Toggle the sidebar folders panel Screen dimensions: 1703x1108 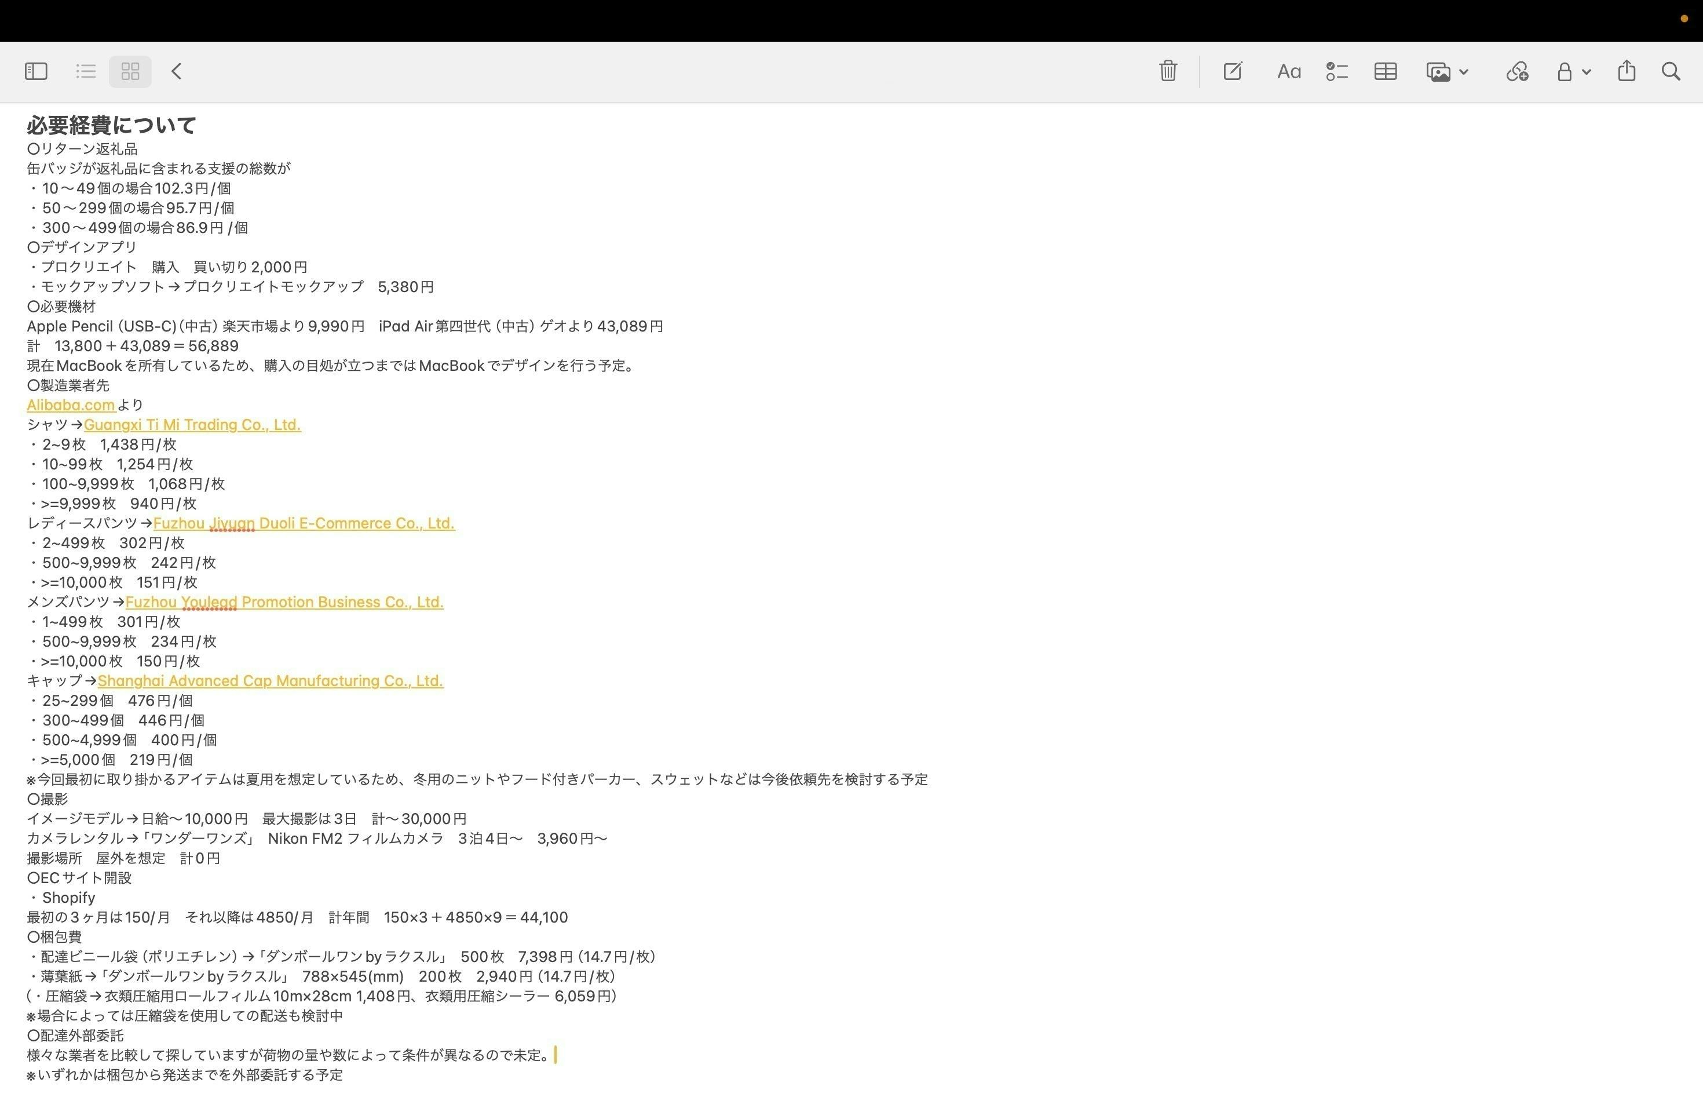point(36,71)
